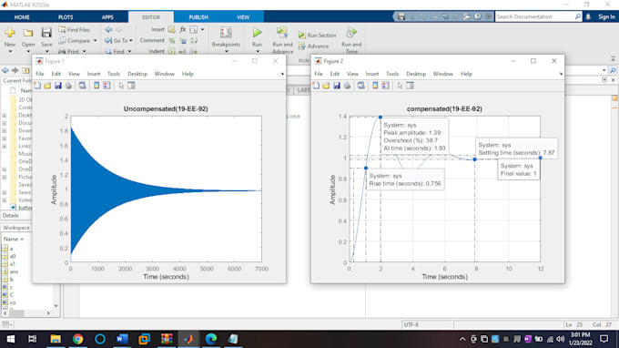Open Property Inspector icon in Figure 2 toolbar
This screenshot has width=619, height=348.
pos(411,86)
